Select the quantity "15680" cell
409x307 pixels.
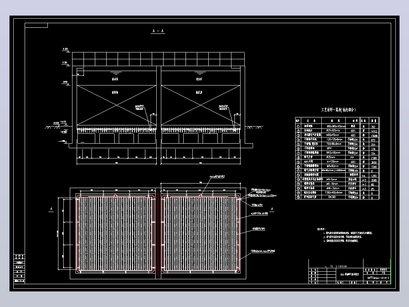tap(374, 136)
